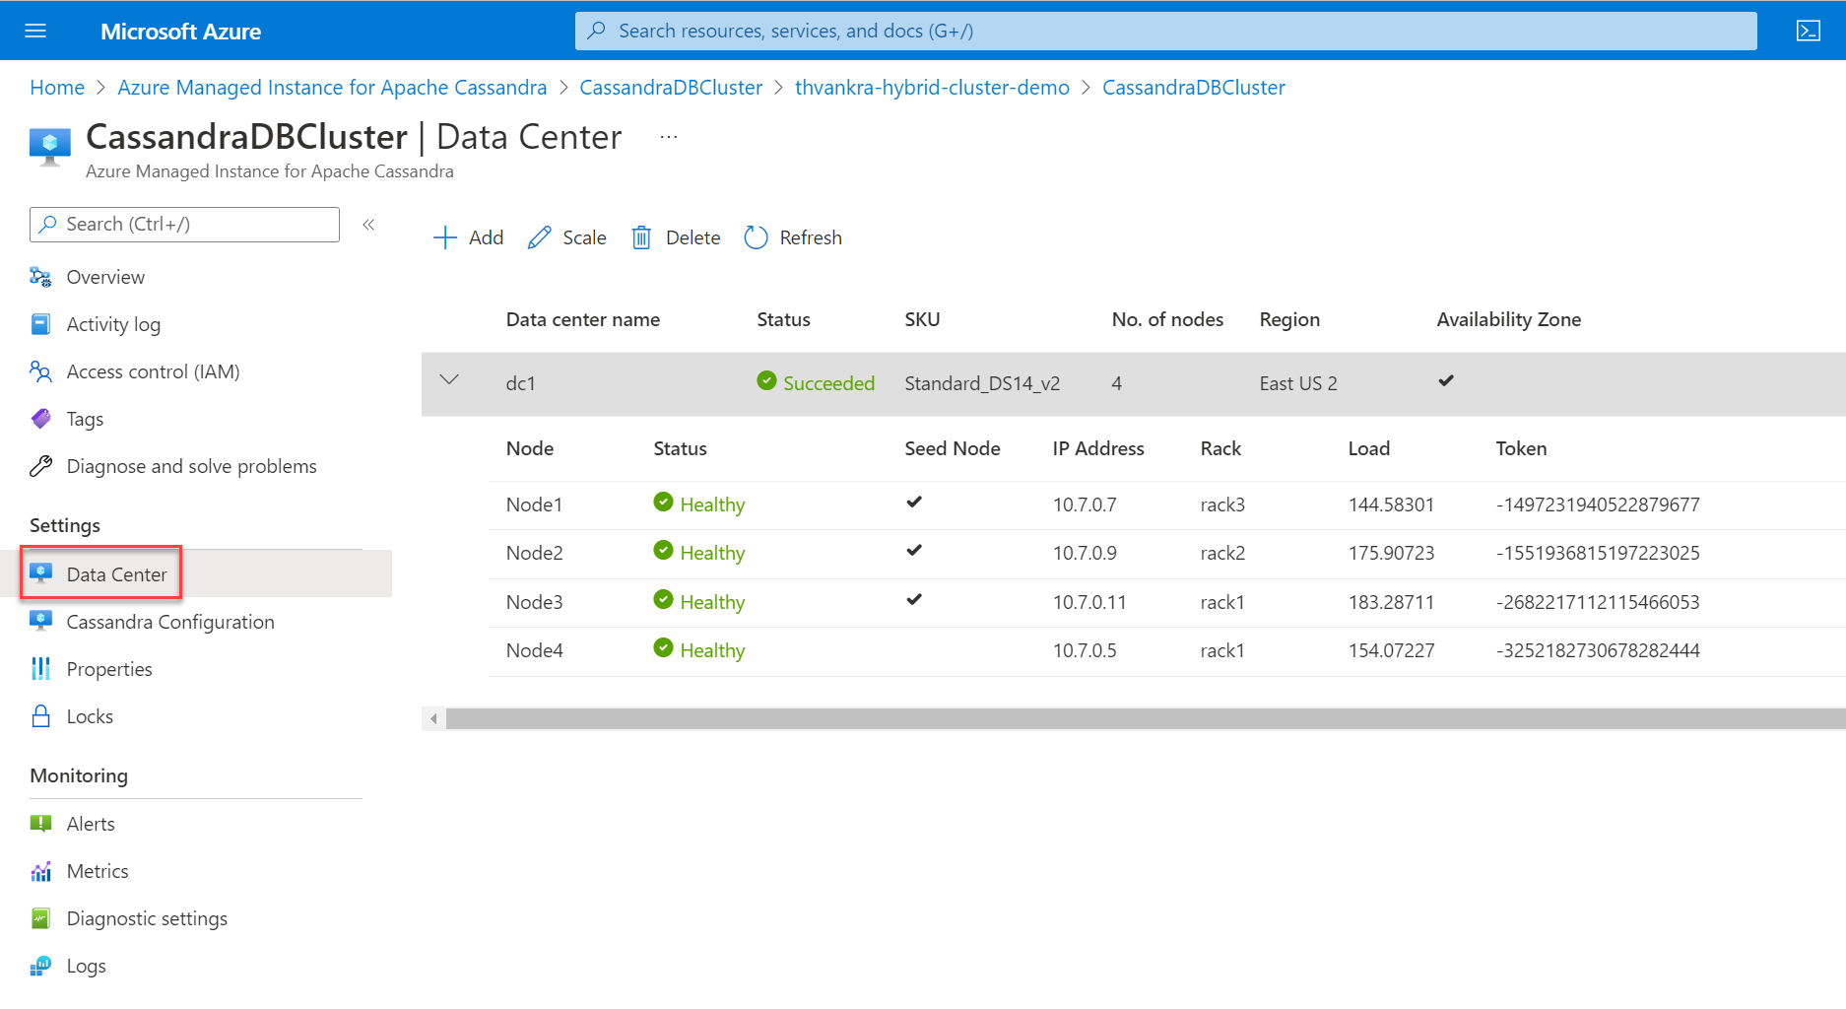
Task: Go to Home breadcrumb link
Action: (x=57, y=88)
